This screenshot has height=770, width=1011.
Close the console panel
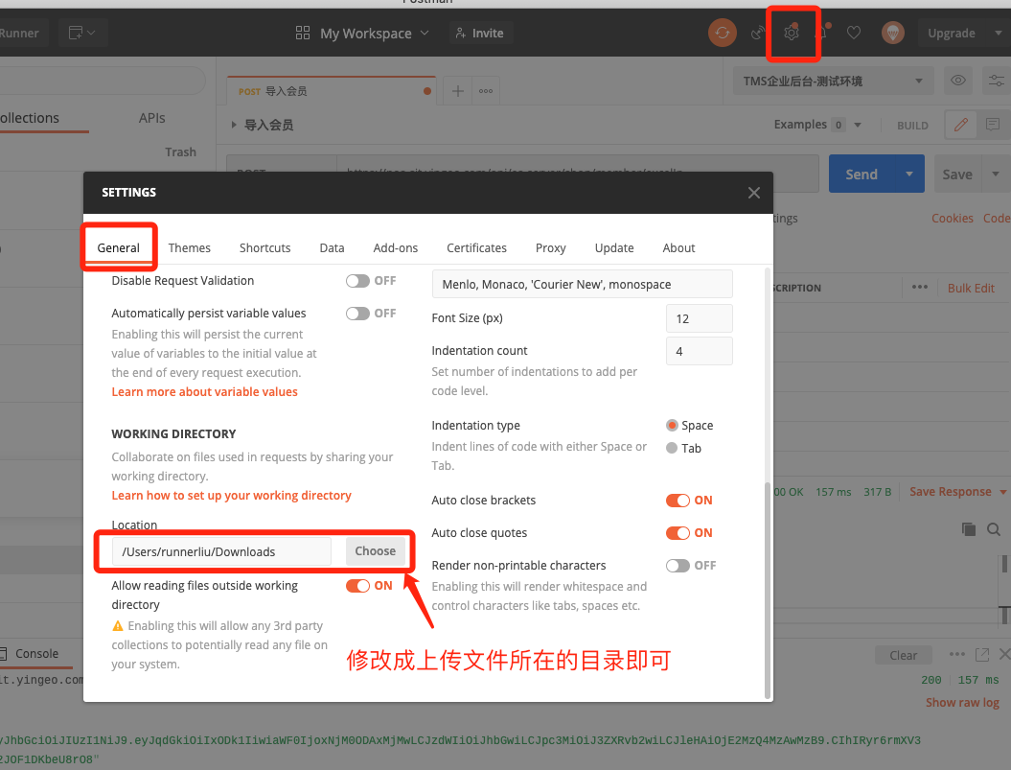click(1004, 655)
